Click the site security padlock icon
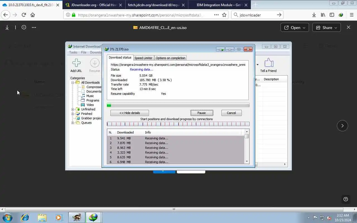Screen dimensions: 357x223 73,15
